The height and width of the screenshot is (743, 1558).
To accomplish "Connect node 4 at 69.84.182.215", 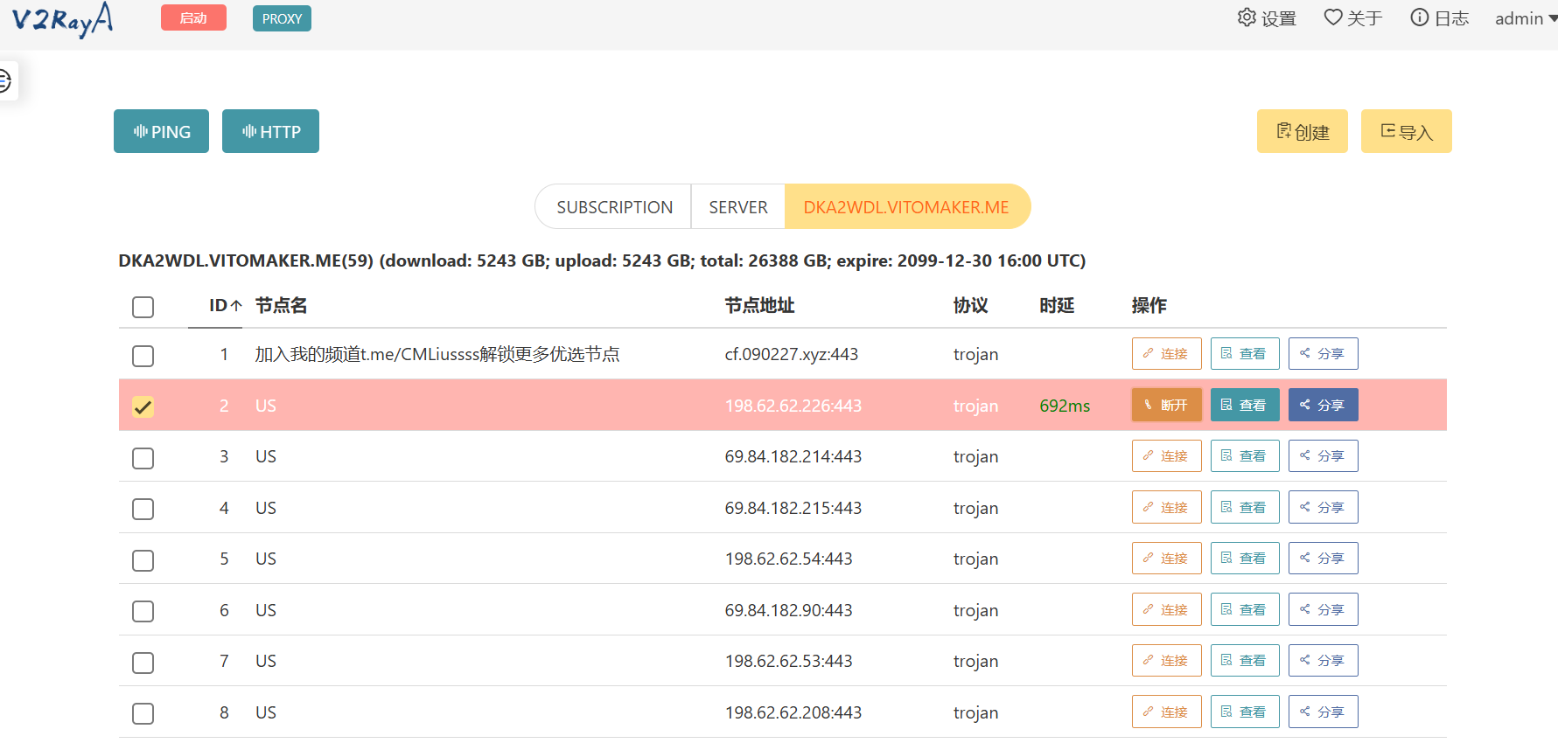I will click(x=1166, y=507).
